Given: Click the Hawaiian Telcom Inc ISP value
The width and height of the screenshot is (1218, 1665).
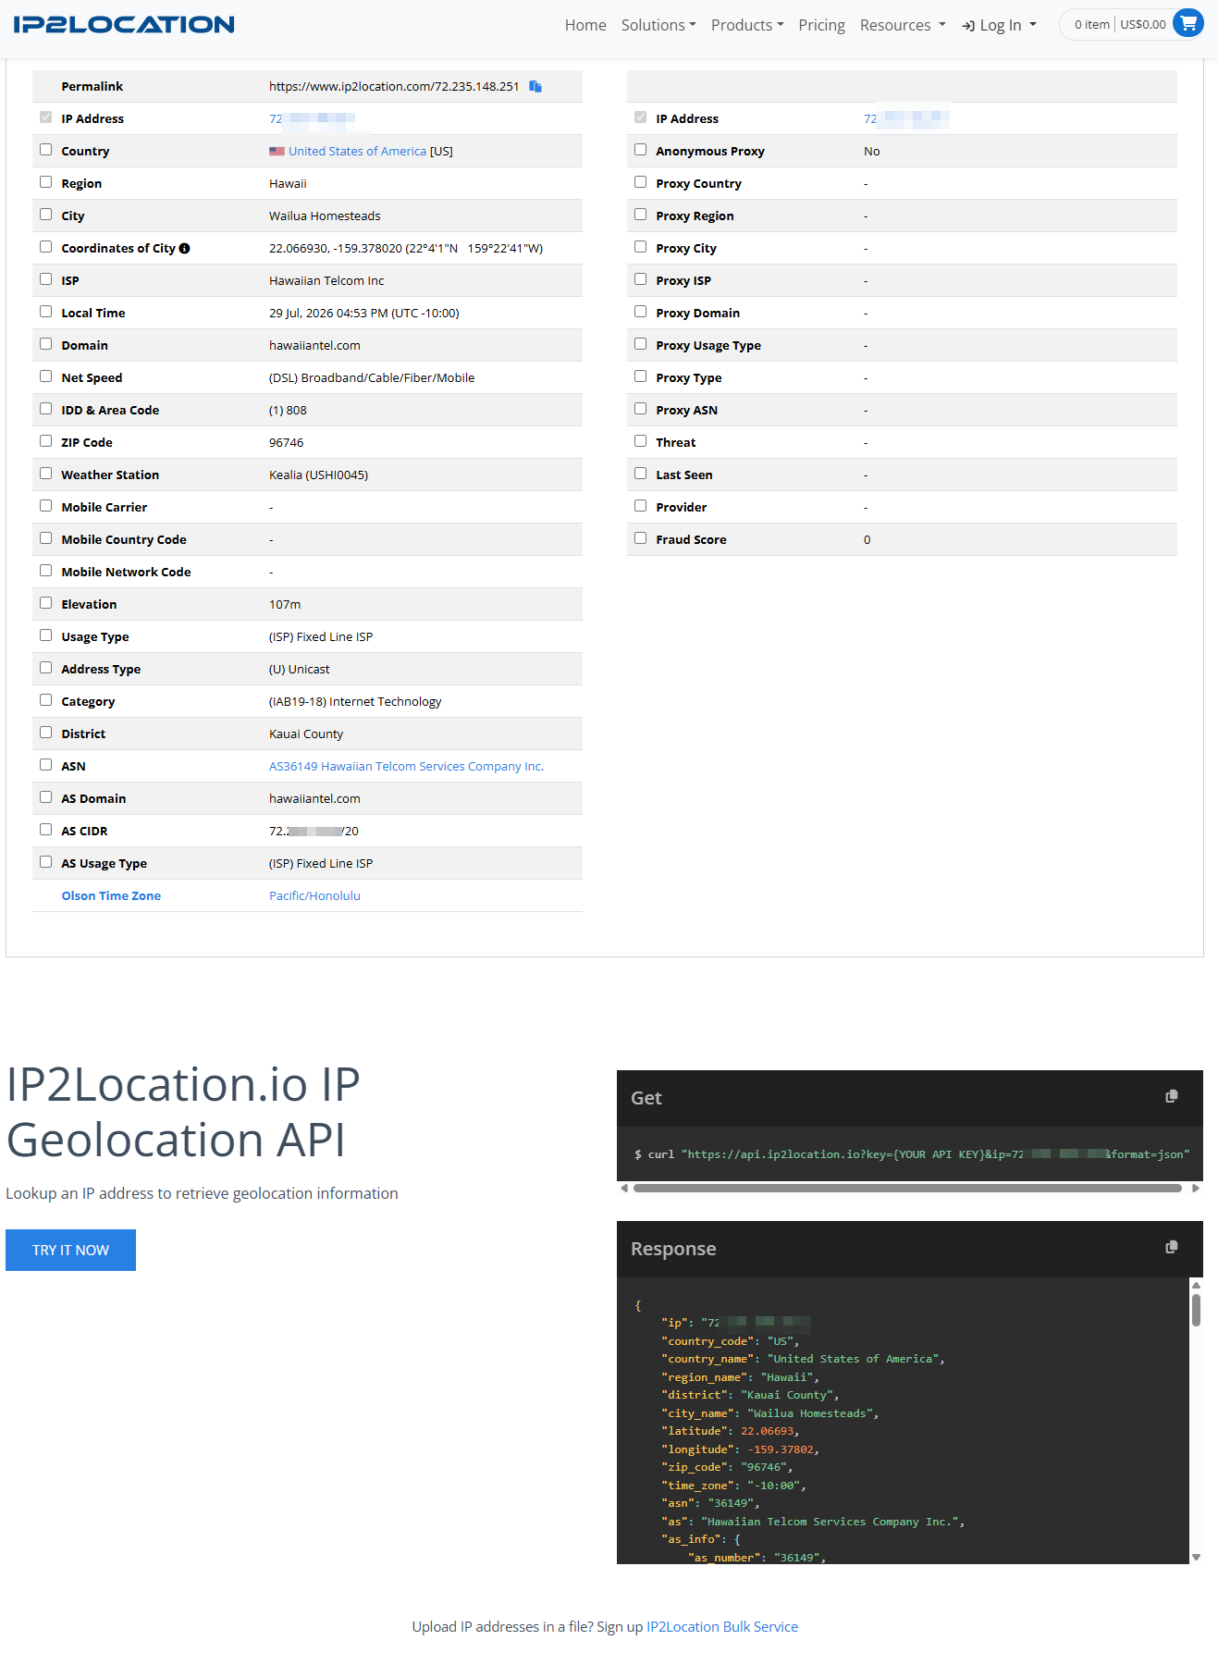Looking at the screenshot, I should coord(326,280).
